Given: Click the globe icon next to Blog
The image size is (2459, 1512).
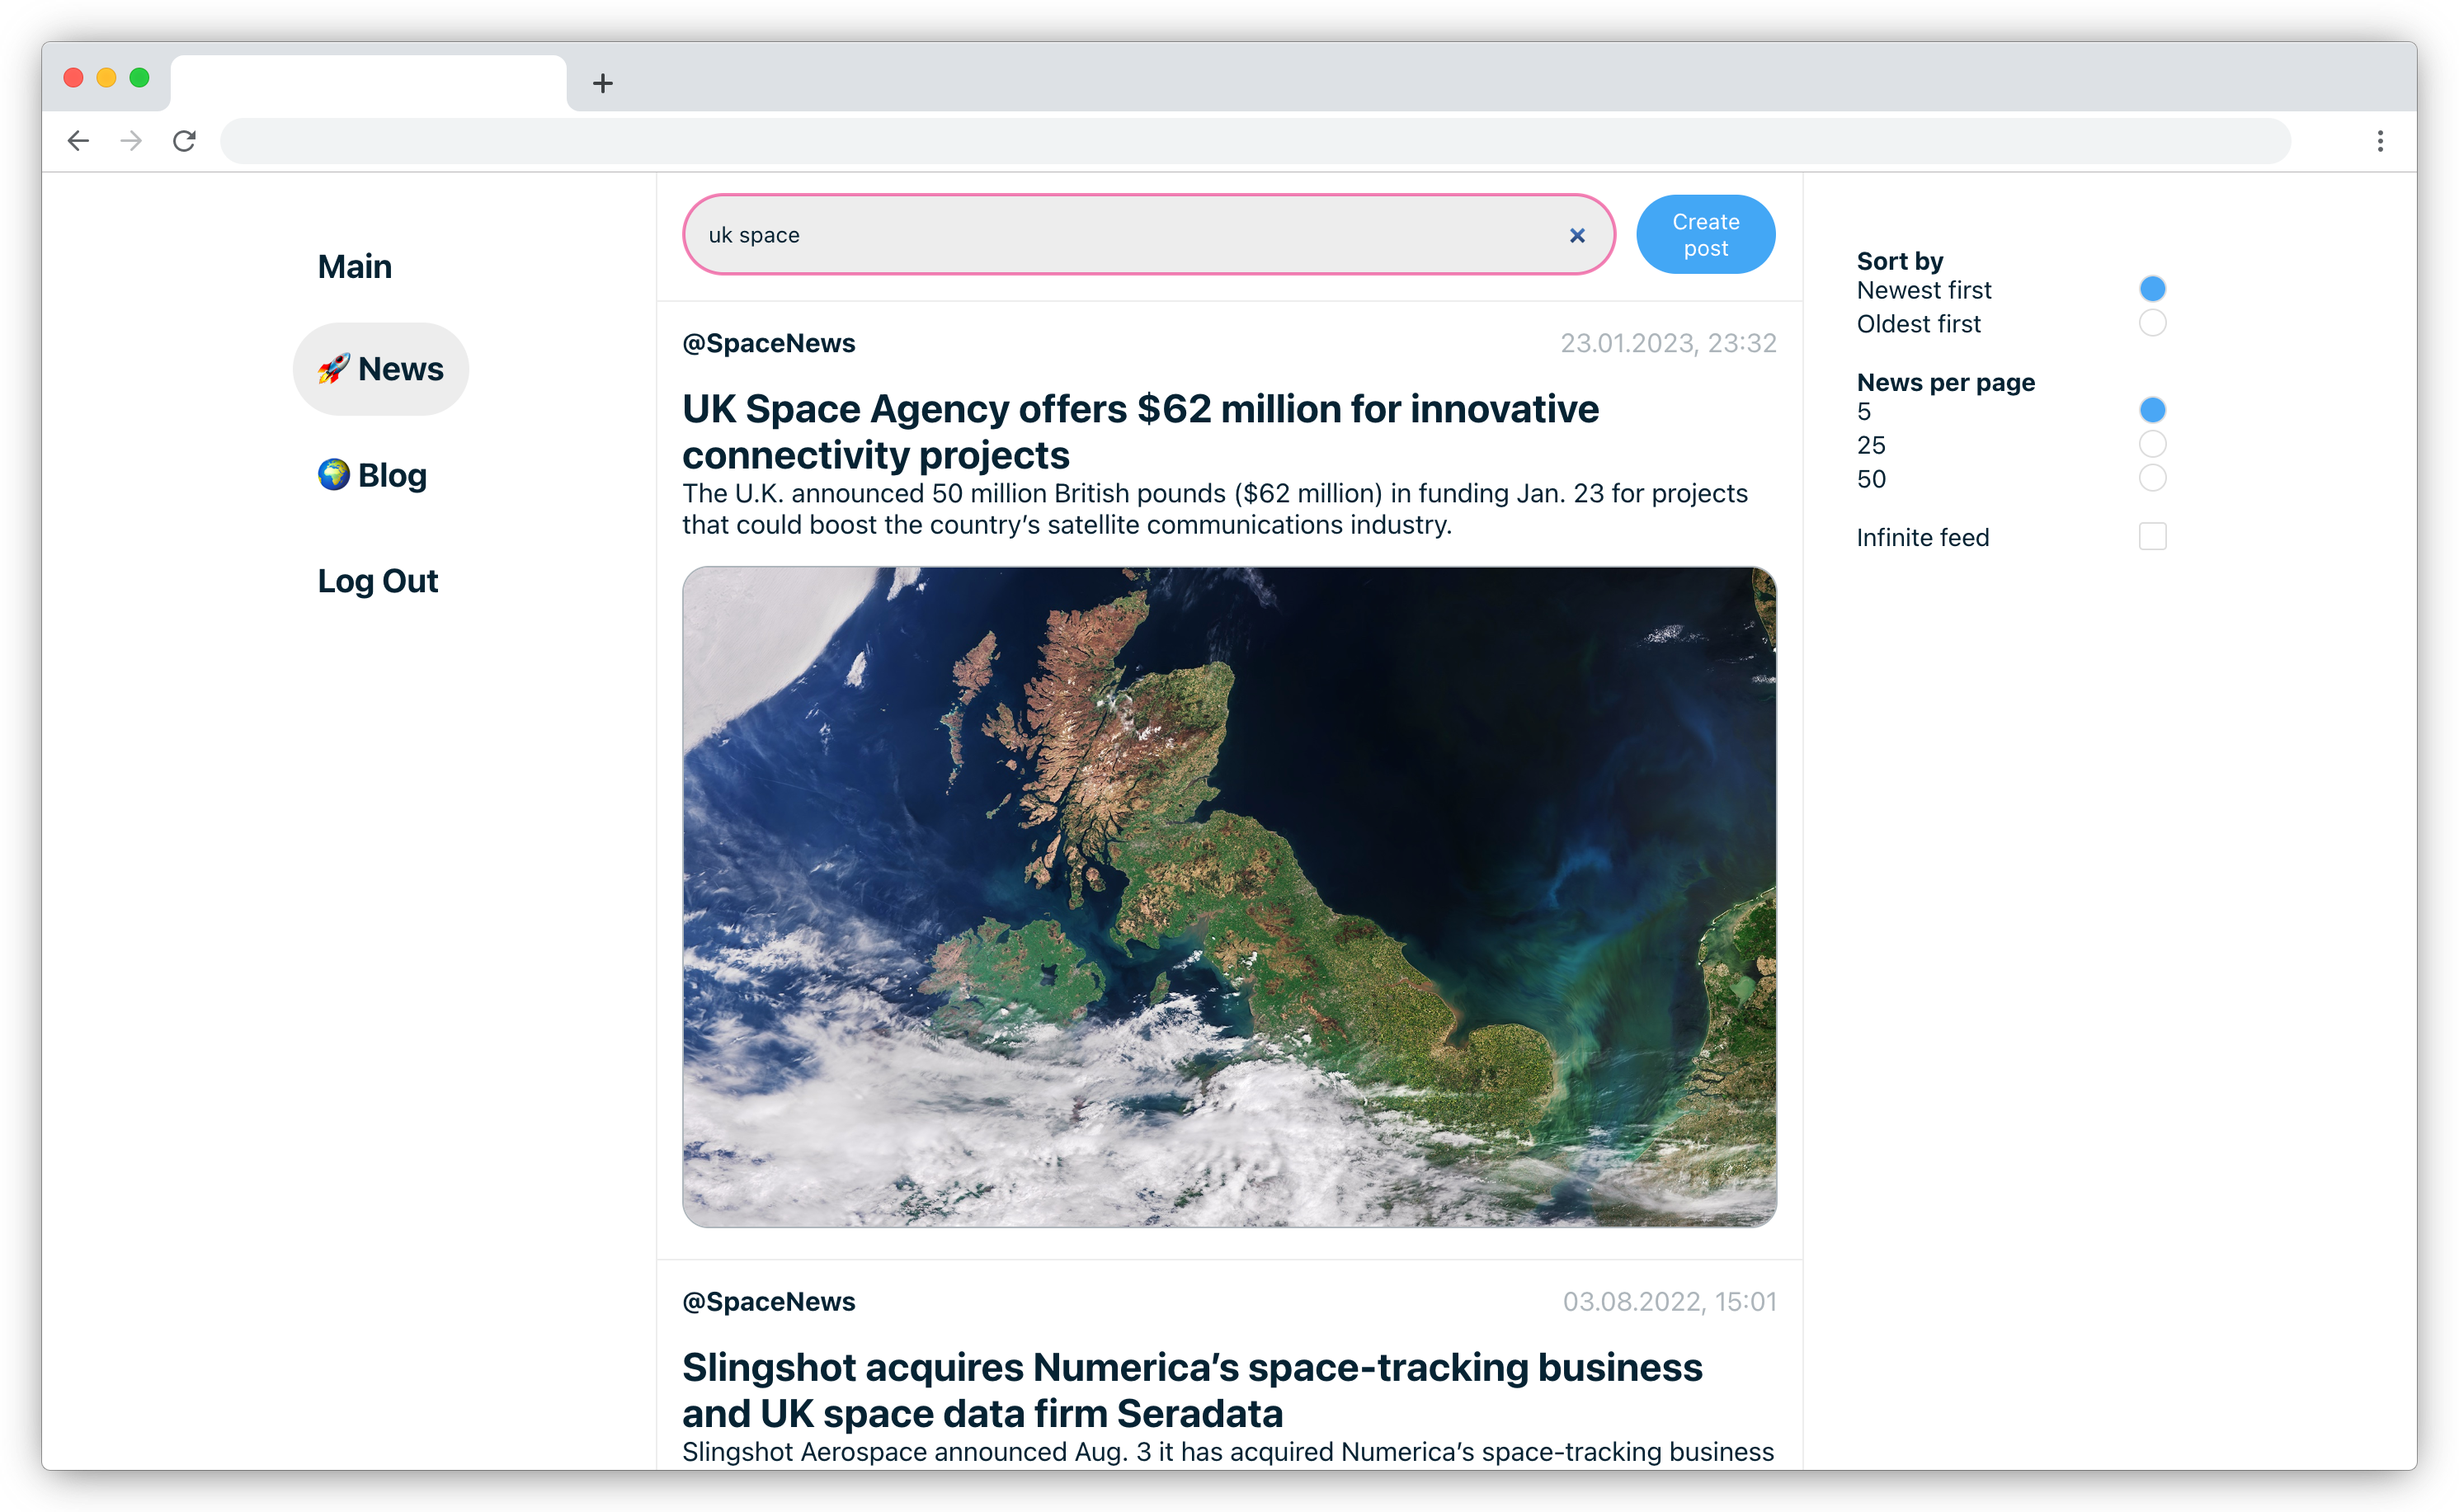Looking at the screenshot, I should tap(333, 474).
